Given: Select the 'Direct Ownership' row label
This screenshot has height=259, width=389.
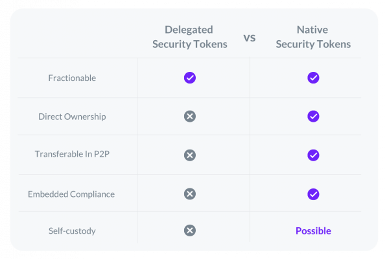Looking at the screenshot, I should pos(72,117).
